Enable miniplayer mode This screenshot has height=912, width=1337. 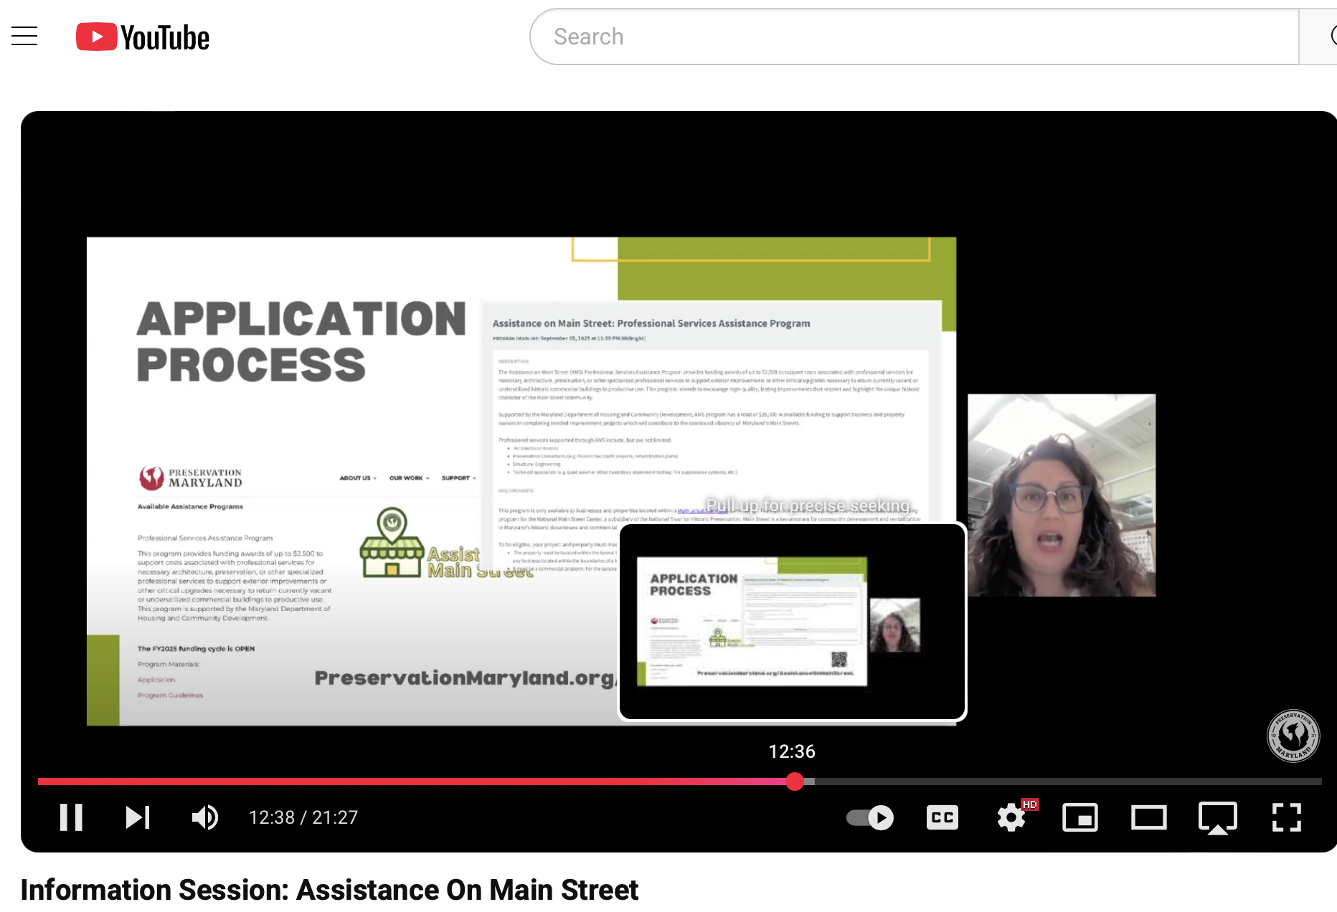pos(1080,817)
